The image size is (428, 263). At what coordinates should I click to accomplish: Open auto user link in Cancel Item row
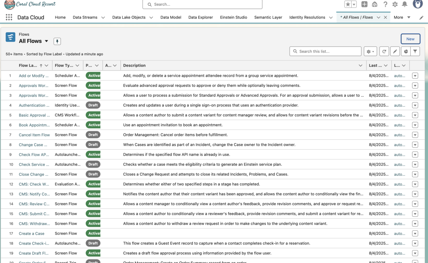tap(399, 135)
